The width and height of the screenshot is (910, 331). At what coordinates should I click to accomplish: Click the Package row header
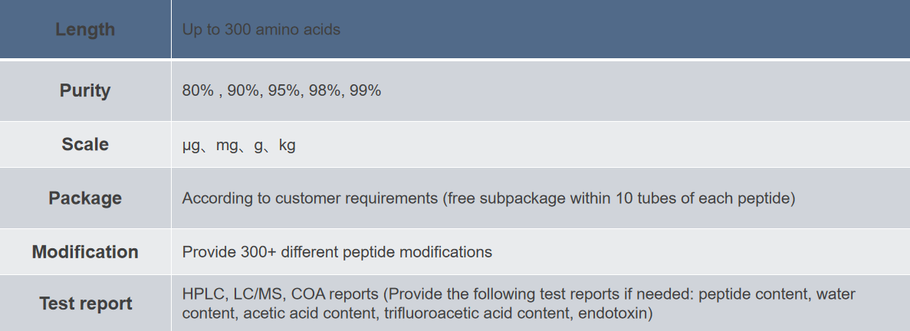coord(85,198)
